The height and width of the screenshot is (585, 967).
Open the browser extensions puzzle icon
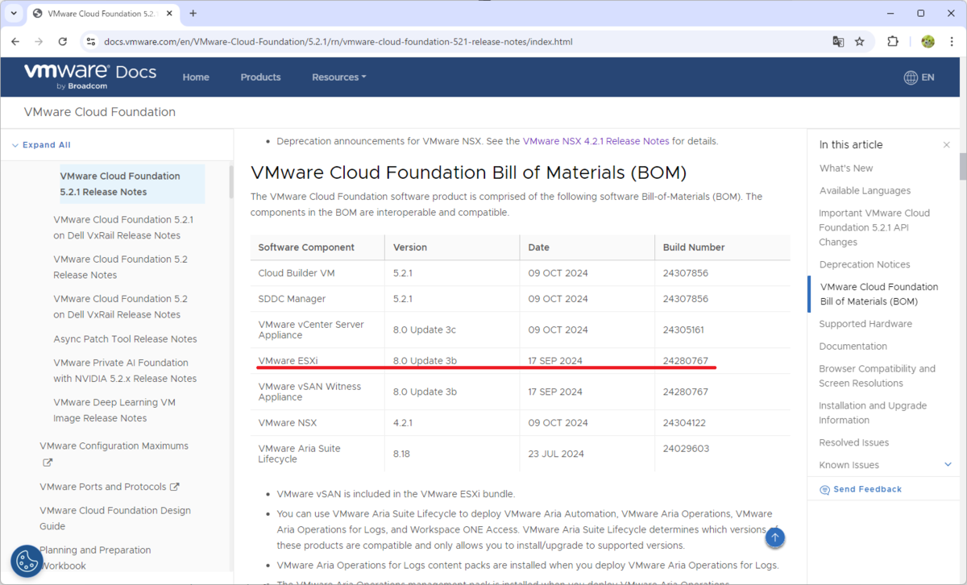pyautogui.click(x=893, y=41)
